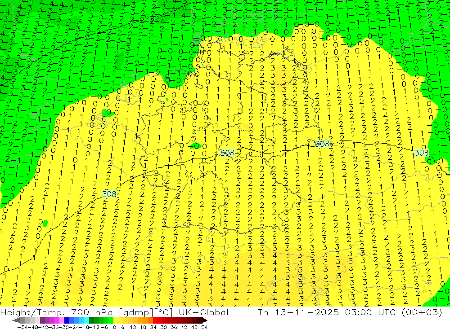Click the '(00+03)' forecast step text
Screen dimensions: 450x329
(422, 312)
